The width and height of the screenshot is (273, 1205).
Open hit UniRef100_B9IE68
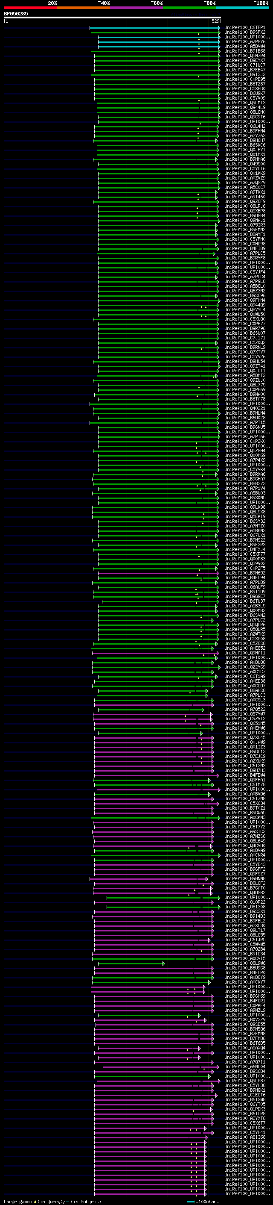(244, 51)
